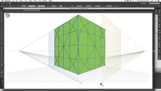Select the Lasso tool
Image resolution: width=161 pixels, height=91 pixels.
pyautogui.click(x=2, y=17)
